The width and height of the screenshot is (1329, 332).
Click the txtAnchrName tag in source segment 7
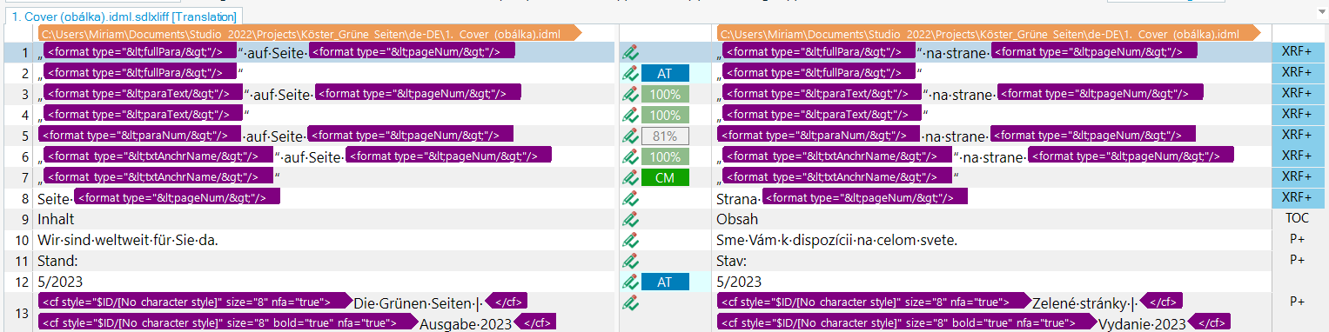pos(157,176)
